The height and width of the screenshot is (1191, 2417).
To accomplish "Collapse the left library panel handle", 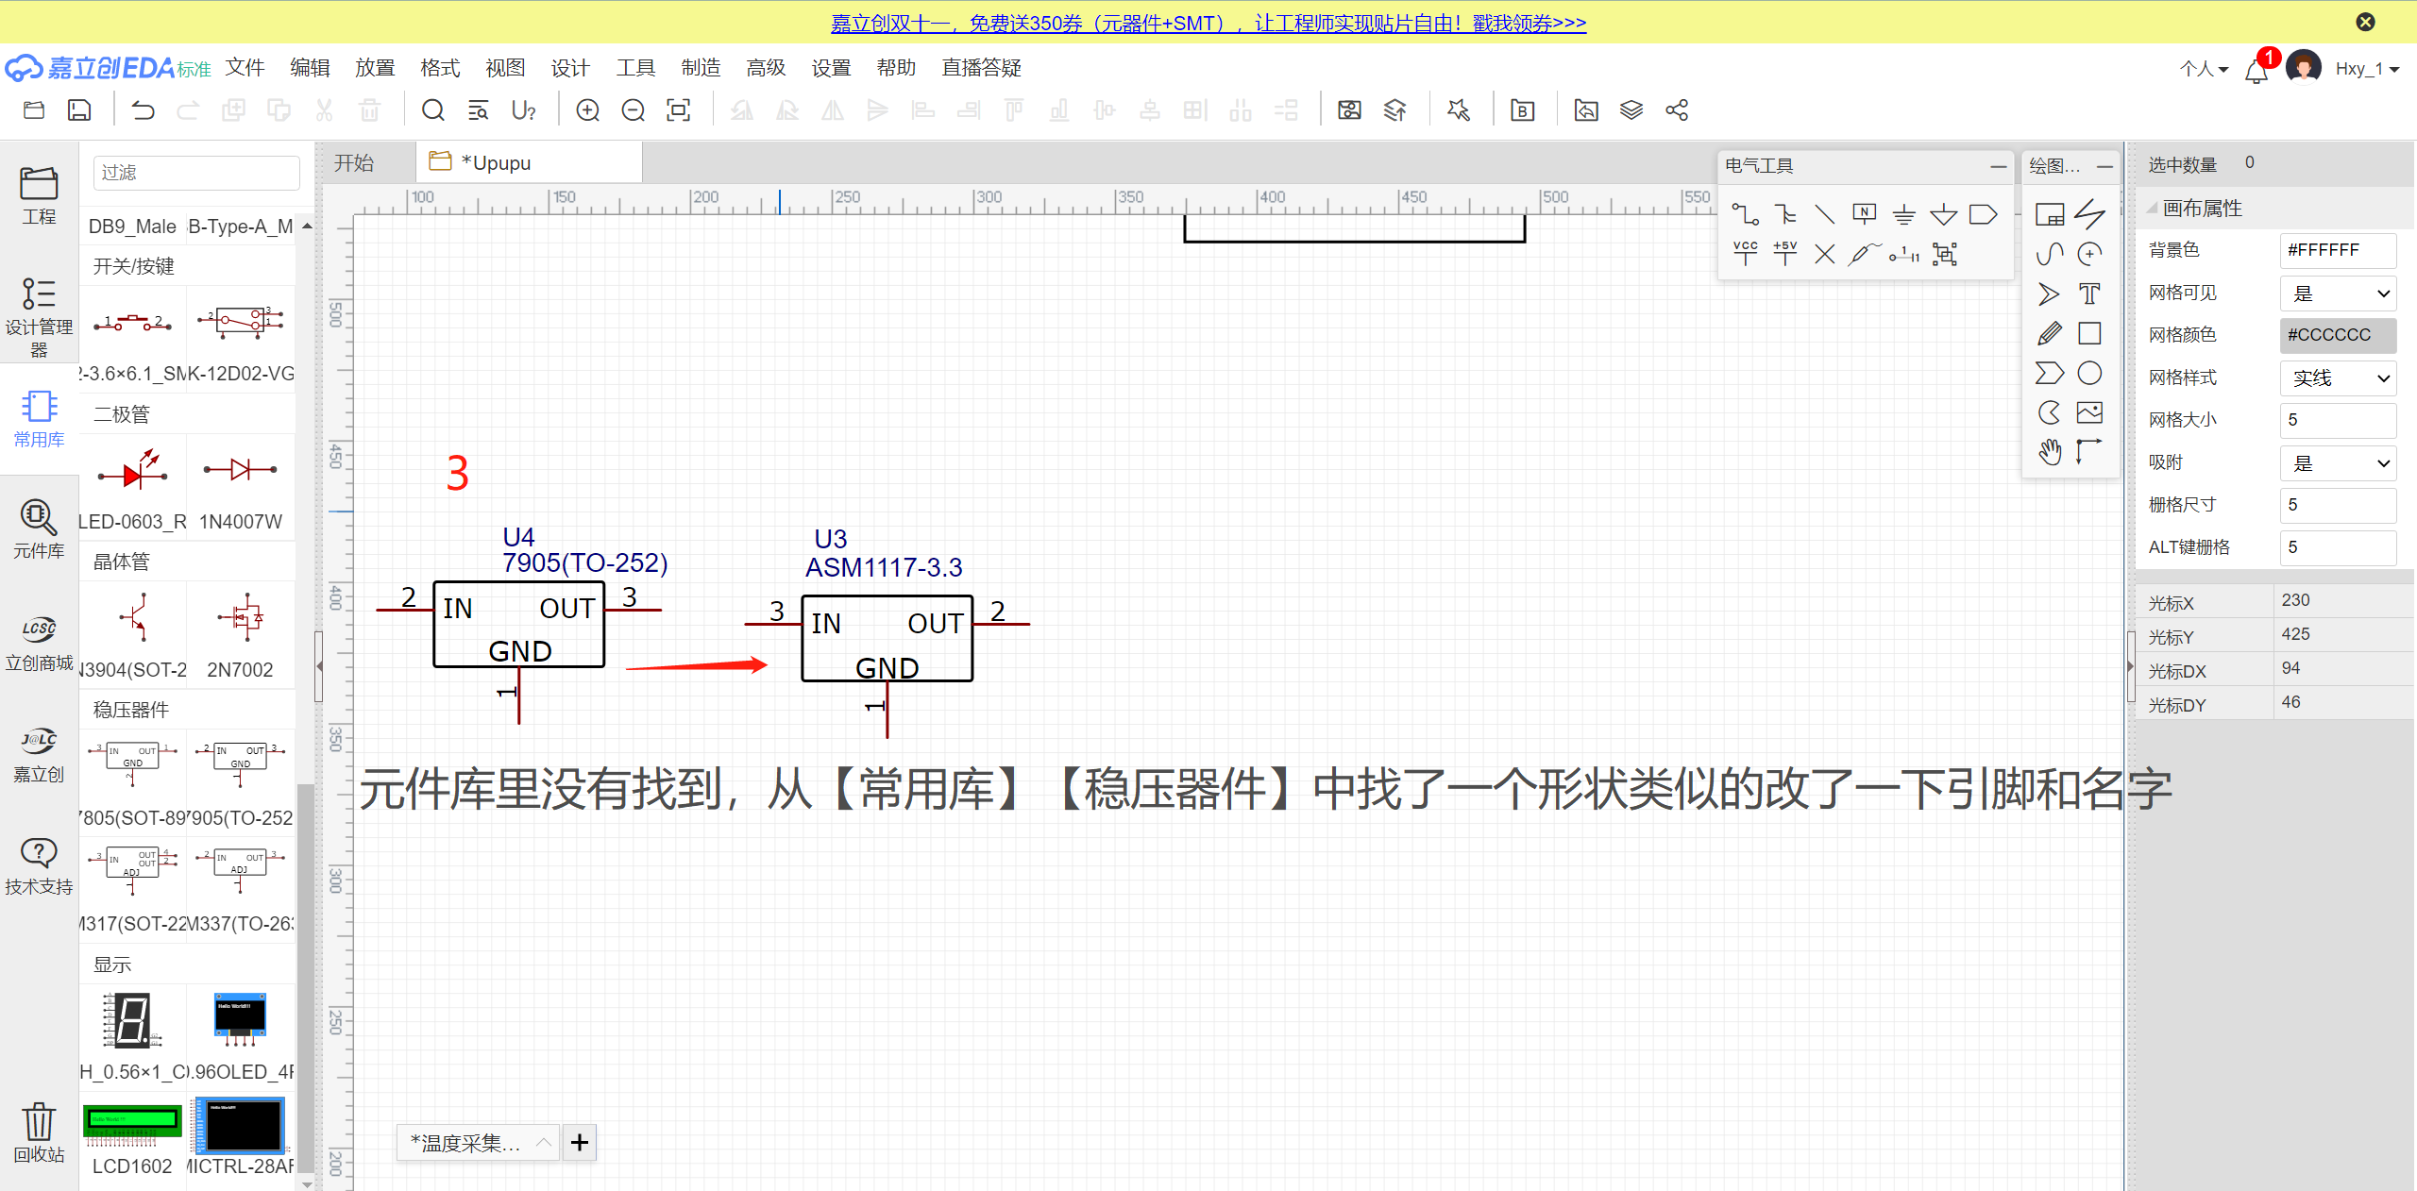I will [319, 666].
